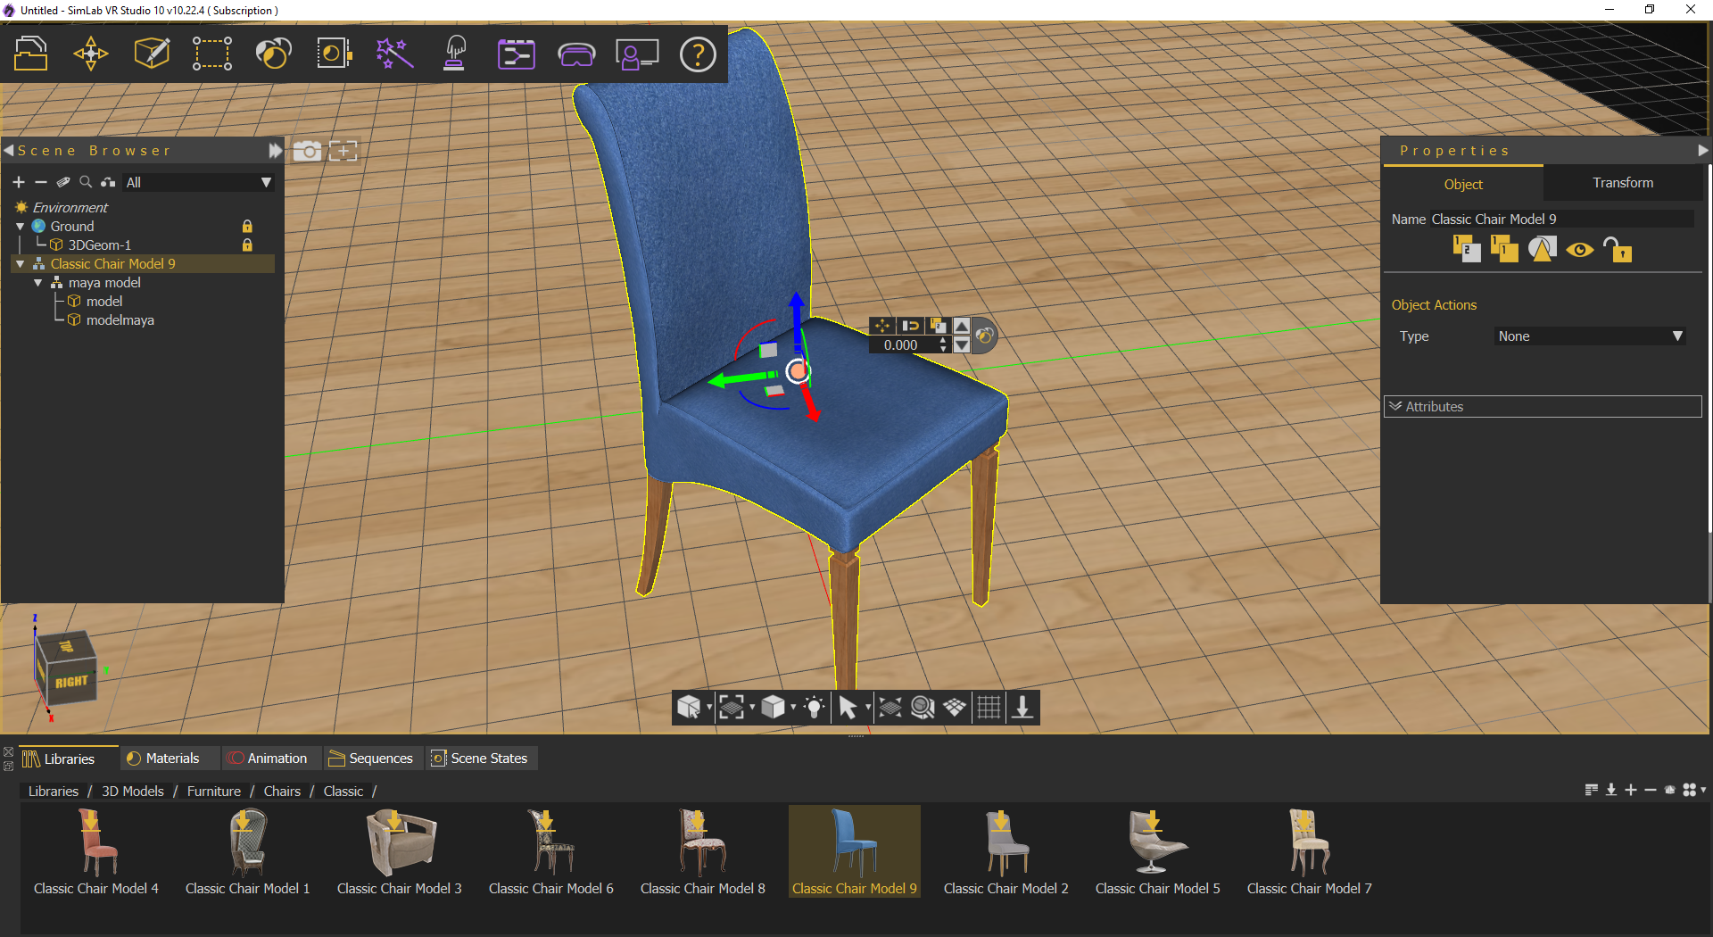Open the Object Actions Type dropdown
1713x937 pixels.
pos(1590,336)
